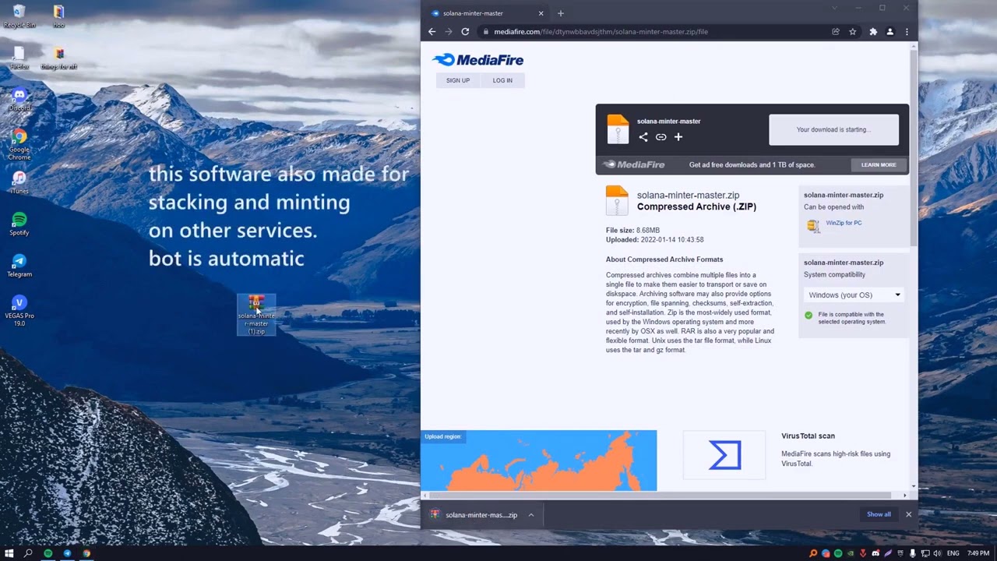Open Windows taskbar search
Screen dimensions: 997x561
[x=28, y=553]
